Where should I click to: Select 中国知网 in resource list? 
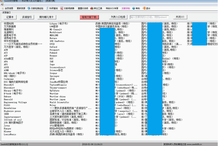click(x=8, y=24)
